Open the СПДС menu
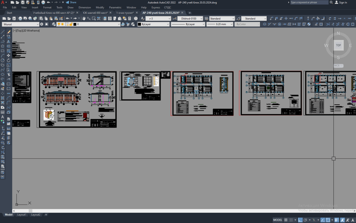This screenshot has width=356, height=223. click(x=167, y=8)
